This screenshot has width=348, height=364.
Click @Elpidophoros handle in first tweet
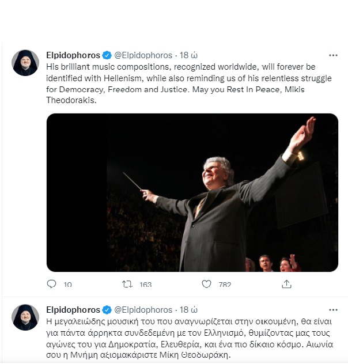point(143,55)
